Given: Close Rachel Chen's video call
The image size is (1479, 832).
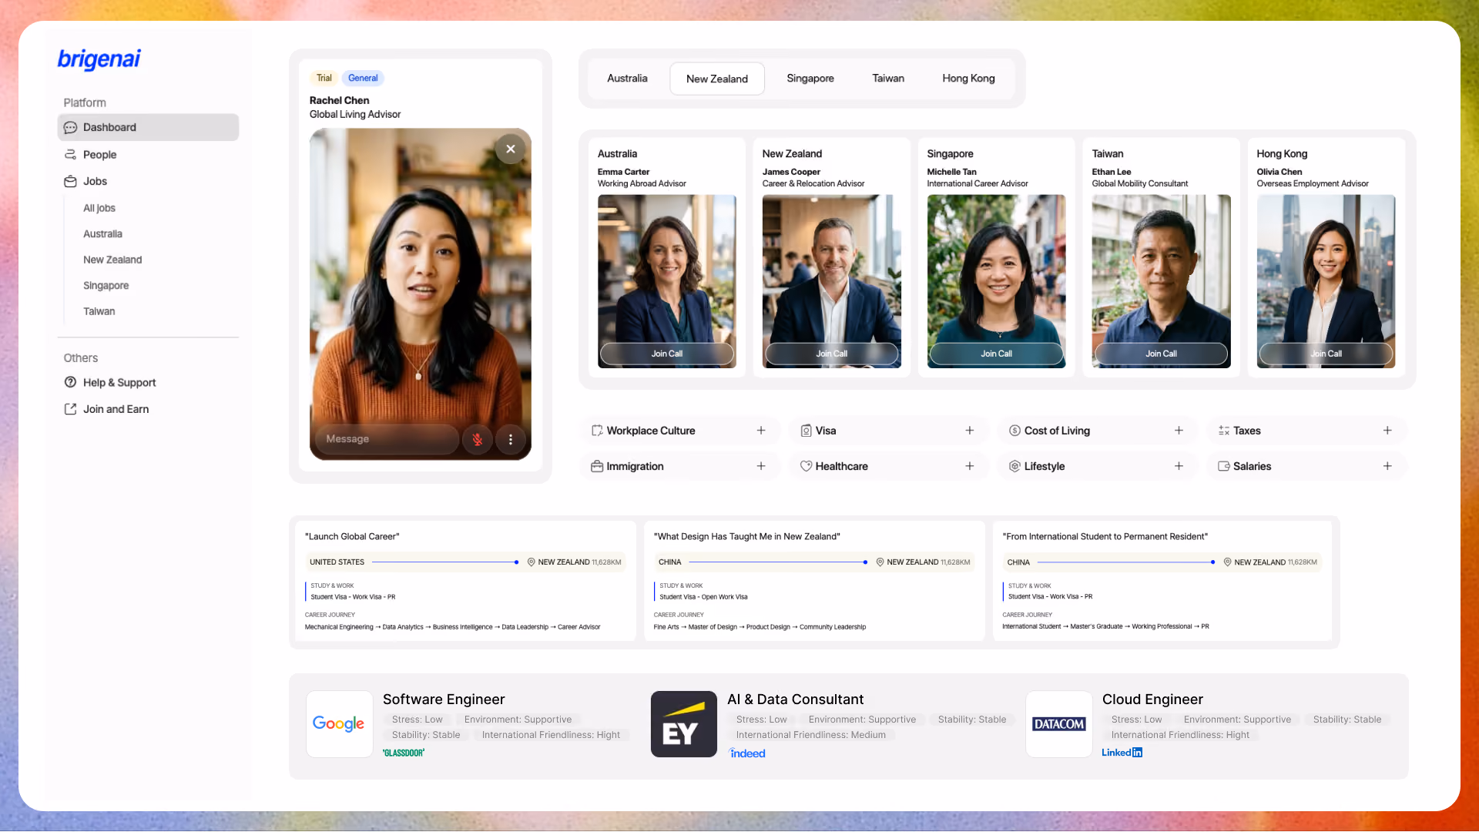Looking at the screenshot, I should click(511, 149).
